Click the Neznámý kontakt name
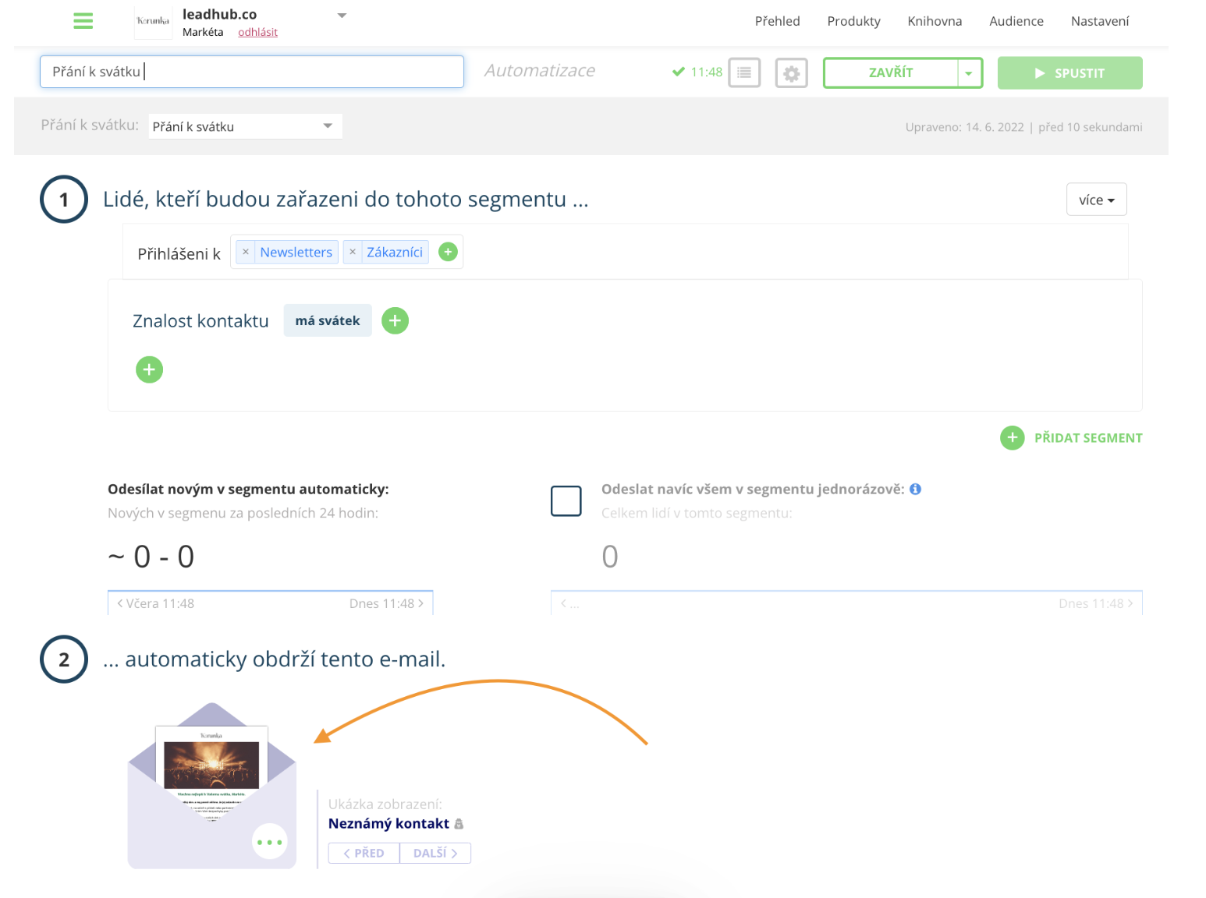The height and width of the screenshot is (898, 1206). (388, 823)
